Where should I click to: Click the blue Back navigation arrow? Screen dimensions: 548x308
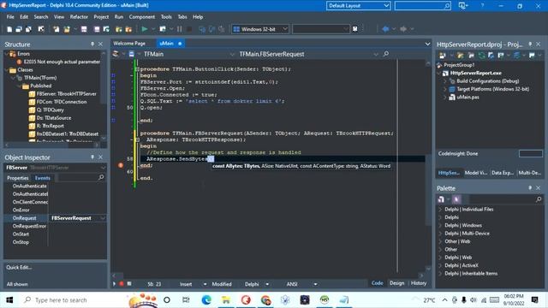[x=385, y=29]
